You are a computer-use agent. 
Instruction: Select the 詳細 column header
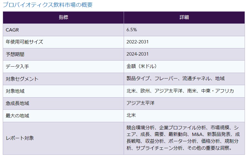pyautogui.click(x=184, y=17)
